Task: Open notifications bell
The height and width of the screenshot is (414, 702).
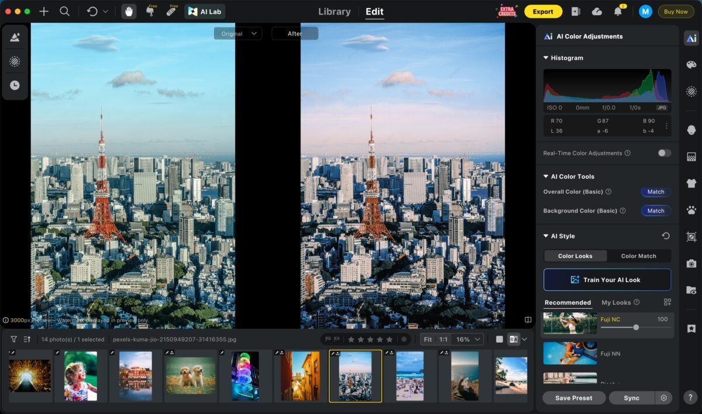Action: [618, 11]
